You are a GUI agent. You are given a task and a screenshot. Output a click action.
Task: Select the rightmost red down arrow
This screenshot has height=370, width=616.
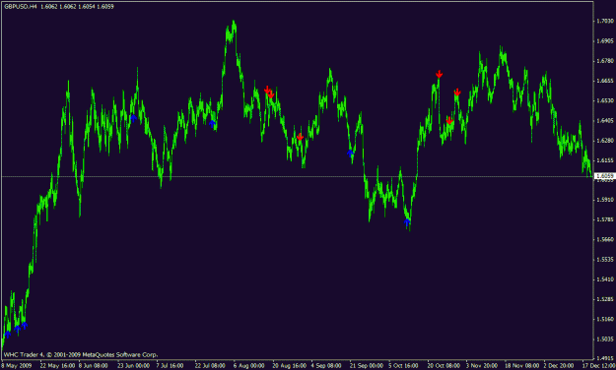click(457, 92)
